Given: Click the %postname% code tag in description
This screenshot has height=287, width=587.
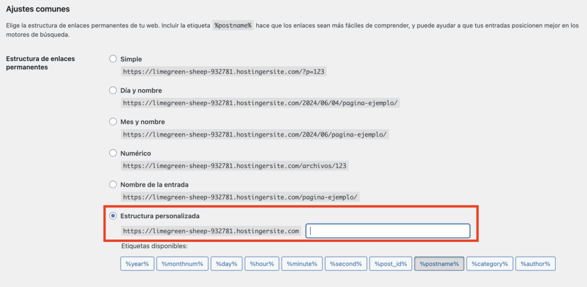Looking at the screenshot, I should click(233, 26).
